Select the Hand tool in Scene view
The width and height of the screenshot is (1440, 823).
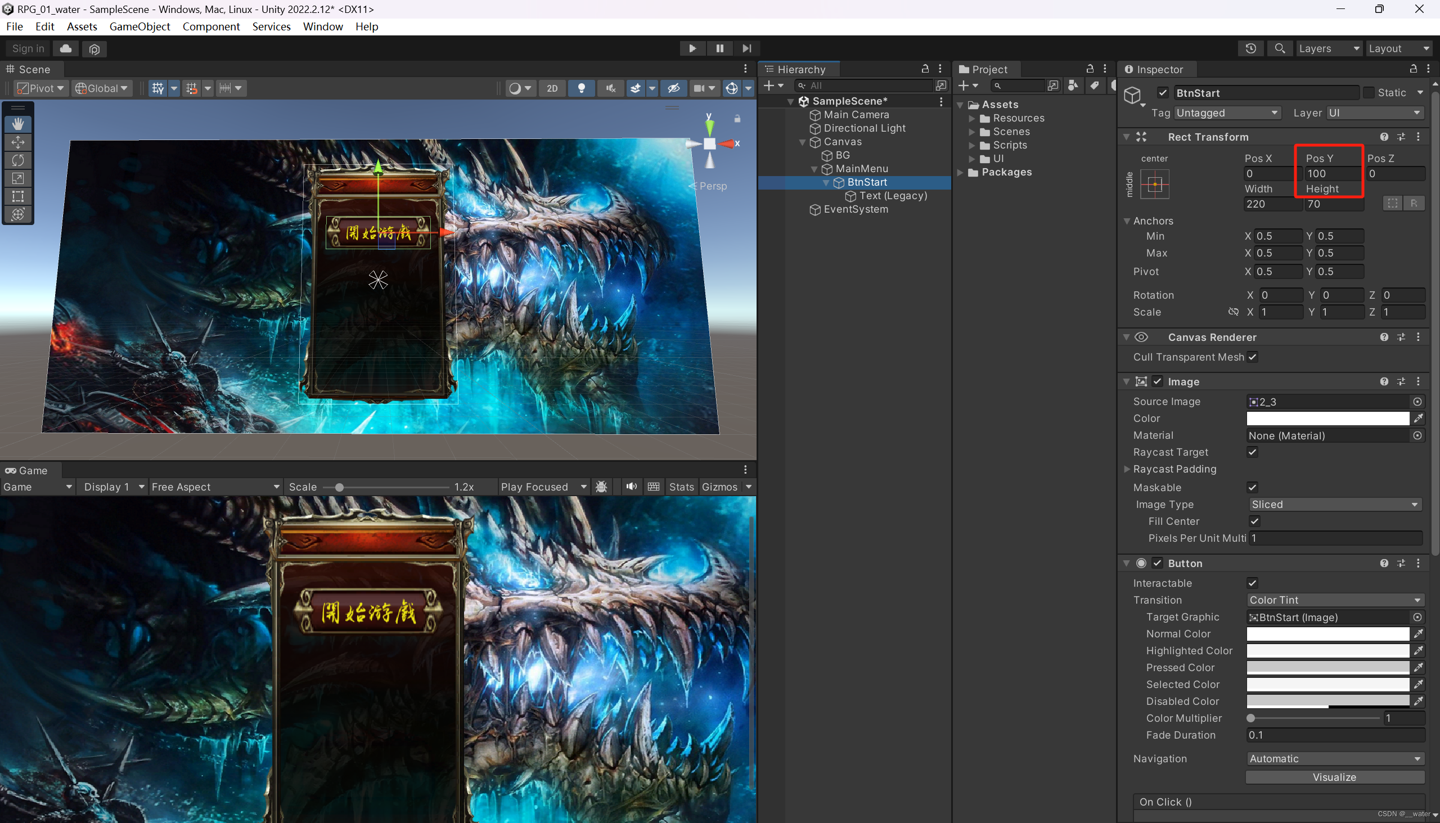coord(18,124)
